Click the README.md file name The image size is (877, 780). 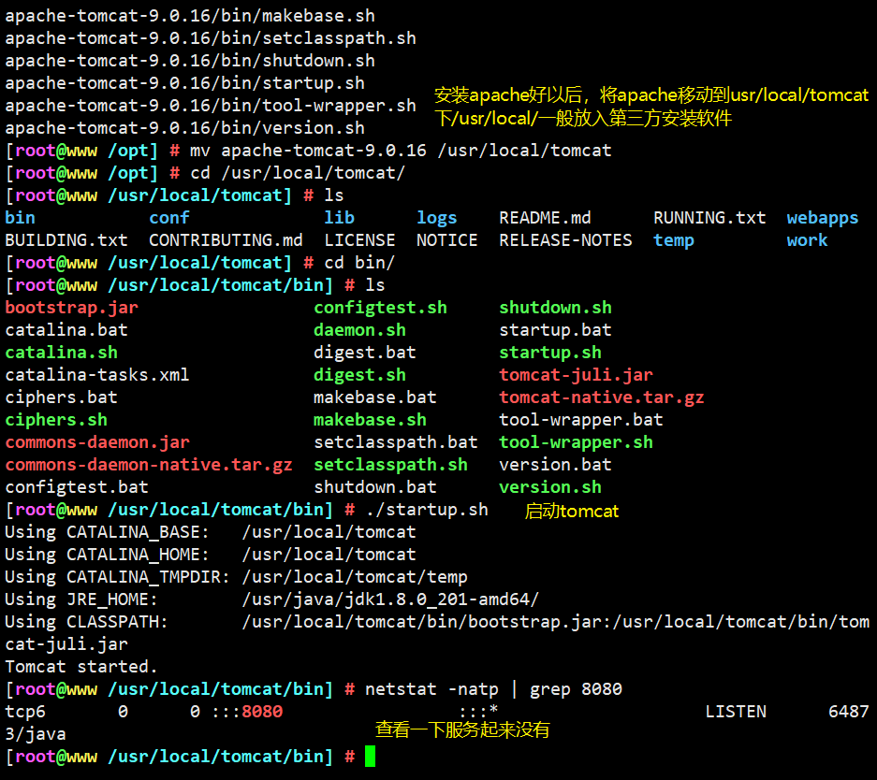pos(545,218)
